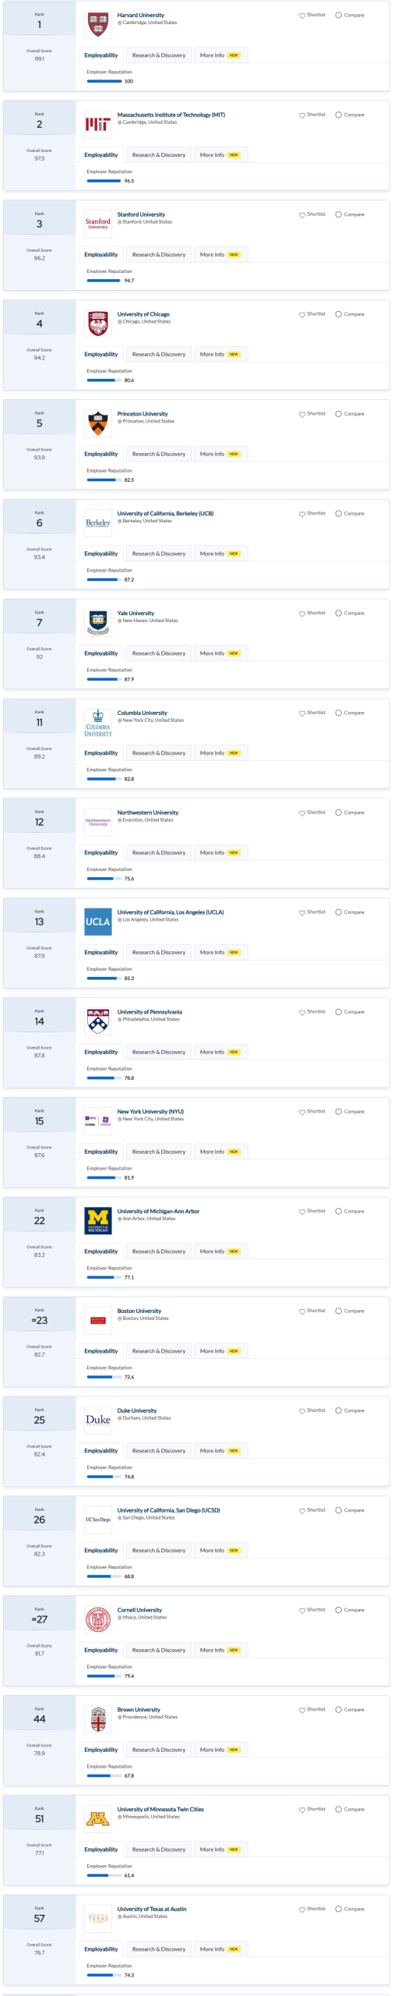The image size is (394, 1996).
Task: Shortlist Cornell University with heart icon
Action: pyautogui.click(x=302, y=1611)
